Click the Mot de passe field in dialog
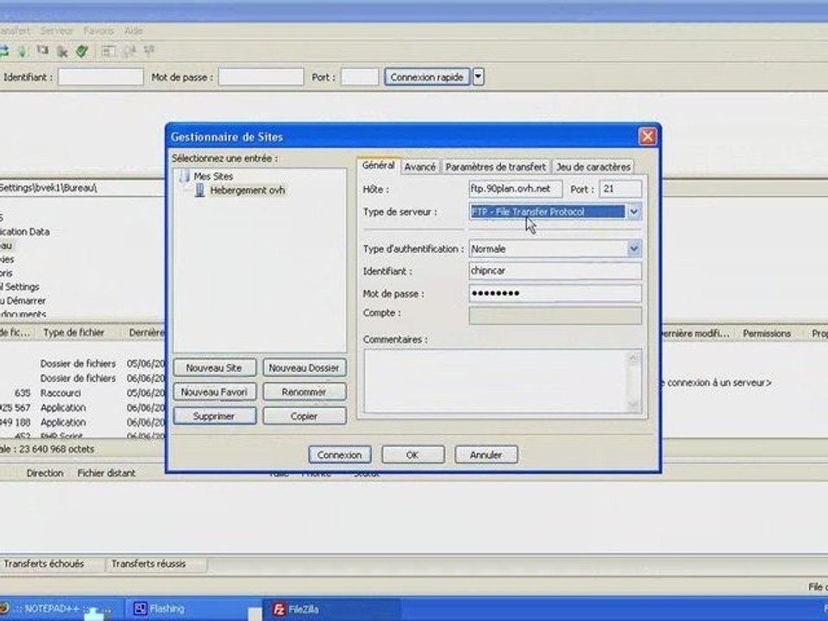Viewport: 828px width, 621px height. (x=555, y=293)
